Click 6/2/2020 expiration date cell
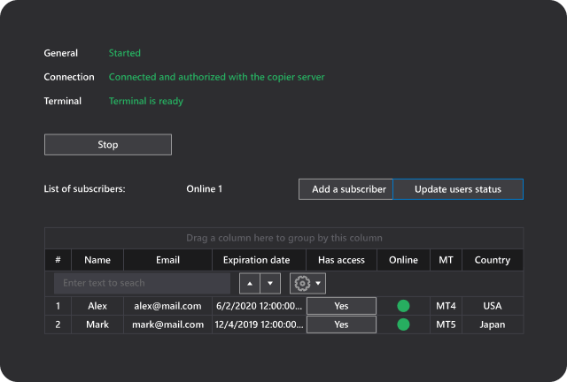567x382 pixels. [x=259, y=306]
